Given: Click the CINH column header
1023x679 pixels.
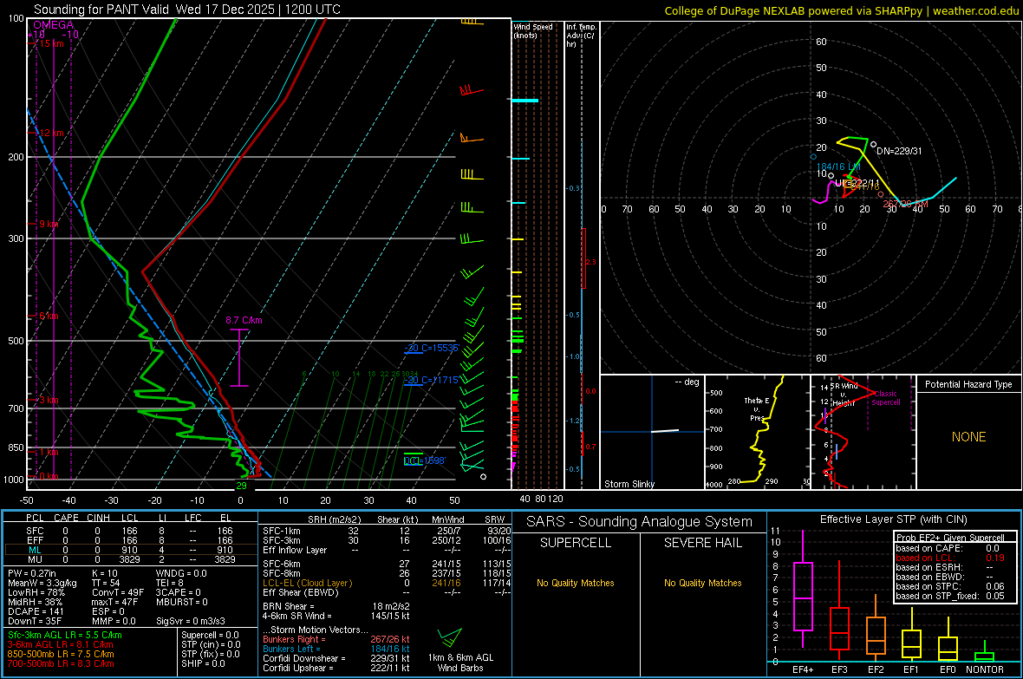Looking at the screenshot, I should coord(98,518).
